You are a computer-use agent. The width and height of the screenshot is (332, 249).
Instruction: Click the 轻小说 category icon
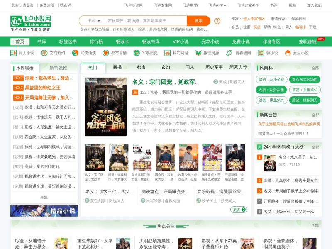coord(261,53)
